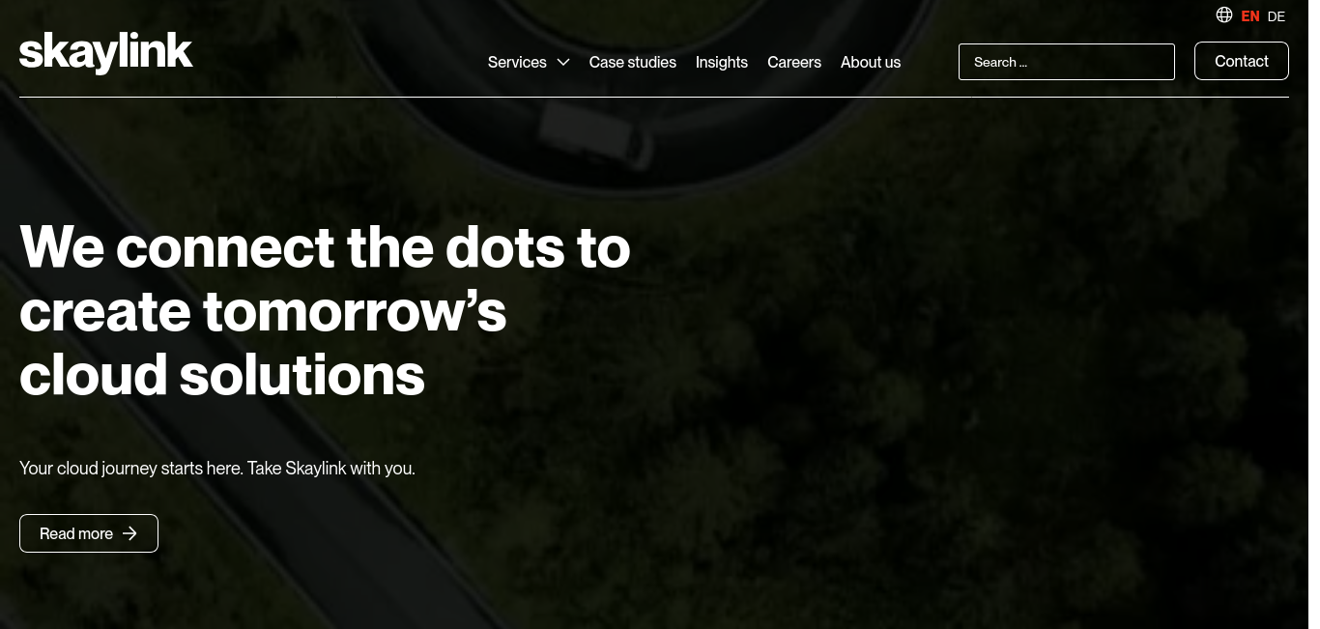The height and width of the screenshot is (629, 1320).
Task: Open the Insights page
Action: click(722, 62)
